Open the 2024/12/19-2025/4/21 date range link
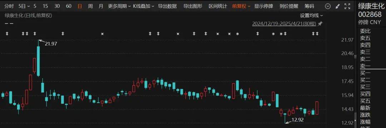 tap(284, 24)
